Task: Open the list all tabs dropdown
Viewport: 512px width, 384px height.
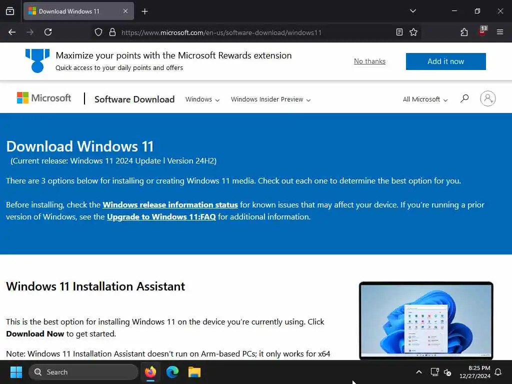Action: pyautogui.click(x=412, y=11)
